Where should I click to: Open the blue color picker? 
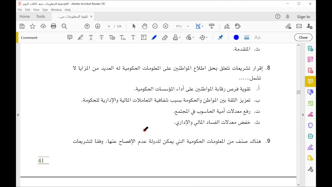236,37
